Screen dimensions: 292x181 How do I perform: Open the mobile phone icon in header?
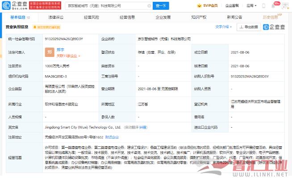coord(263,6)
